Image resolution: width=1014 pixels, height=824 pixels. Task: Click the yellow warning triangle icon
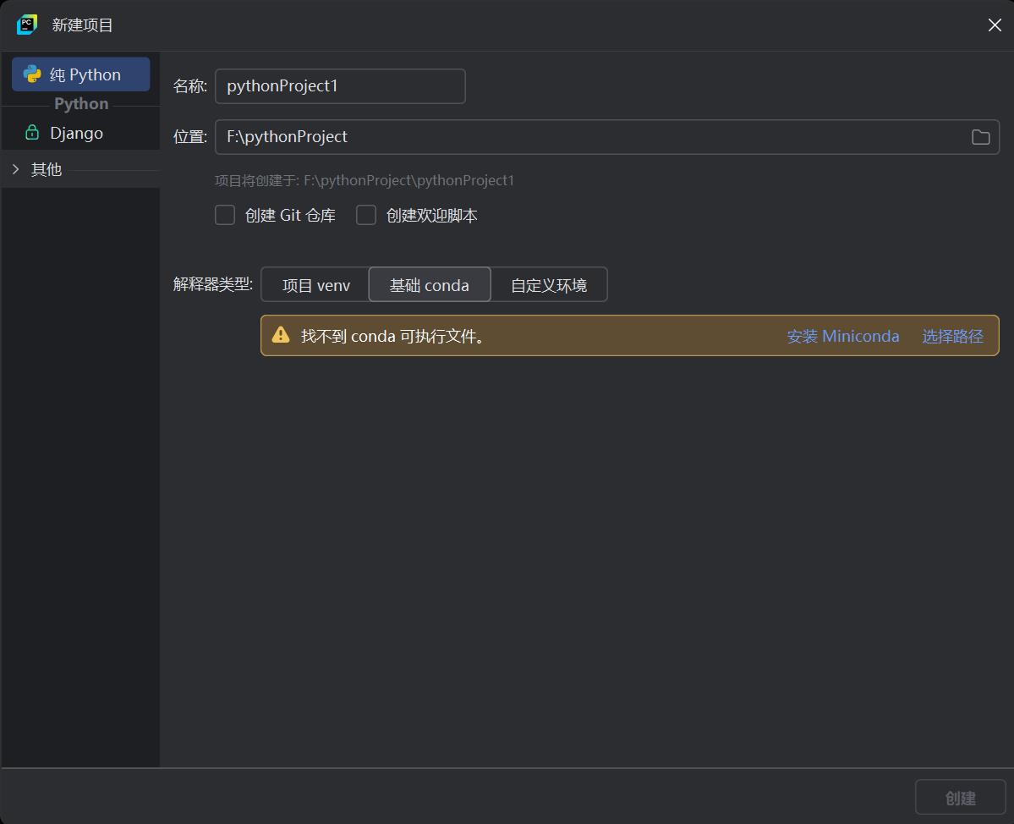pyautogui.click(x=281, y=335)
